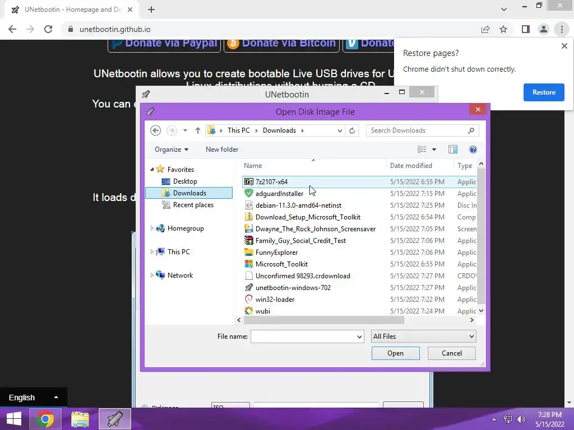Open the view options dropdown arrow
Viewport: 574px width, 430px height.
click(434, 149)
